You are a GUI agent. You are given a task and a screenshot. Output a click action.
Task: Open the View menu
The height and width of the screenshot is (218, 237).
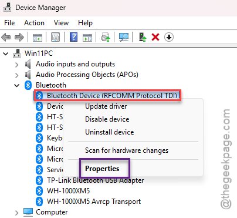tap(61, 23)
